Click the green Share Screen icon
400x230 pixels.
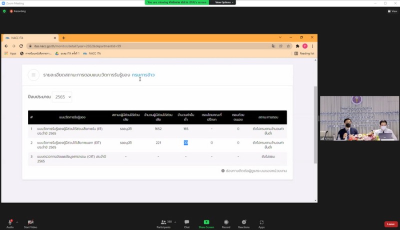(x=206, y=222)
